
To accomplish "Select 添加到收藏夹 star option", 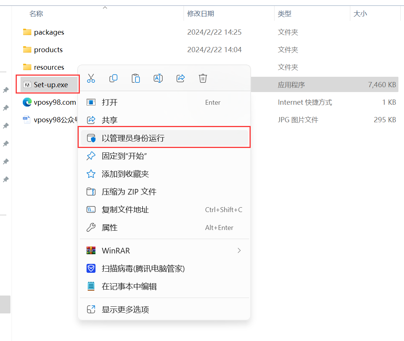I will coord(125,174).
